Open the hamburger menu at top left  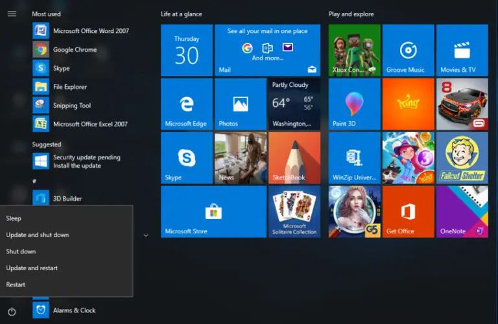pos(12,14)
